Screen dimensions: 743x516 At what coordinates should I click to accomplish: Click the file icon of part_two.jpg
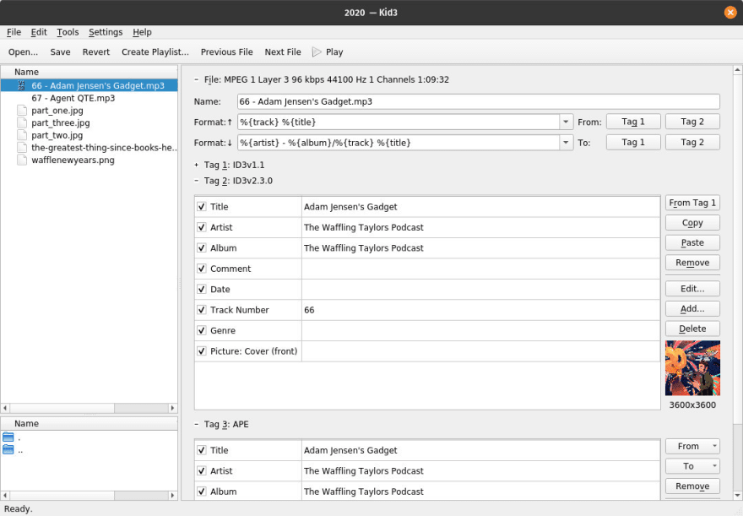coord(22,135)
